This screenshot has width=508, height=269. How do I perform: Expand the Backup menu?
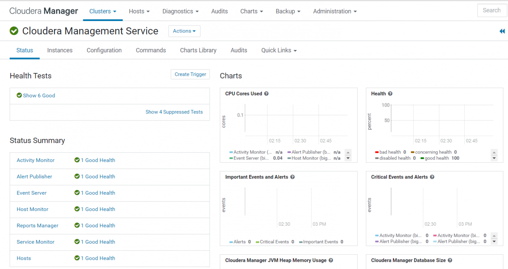click(x=288, y=11)
